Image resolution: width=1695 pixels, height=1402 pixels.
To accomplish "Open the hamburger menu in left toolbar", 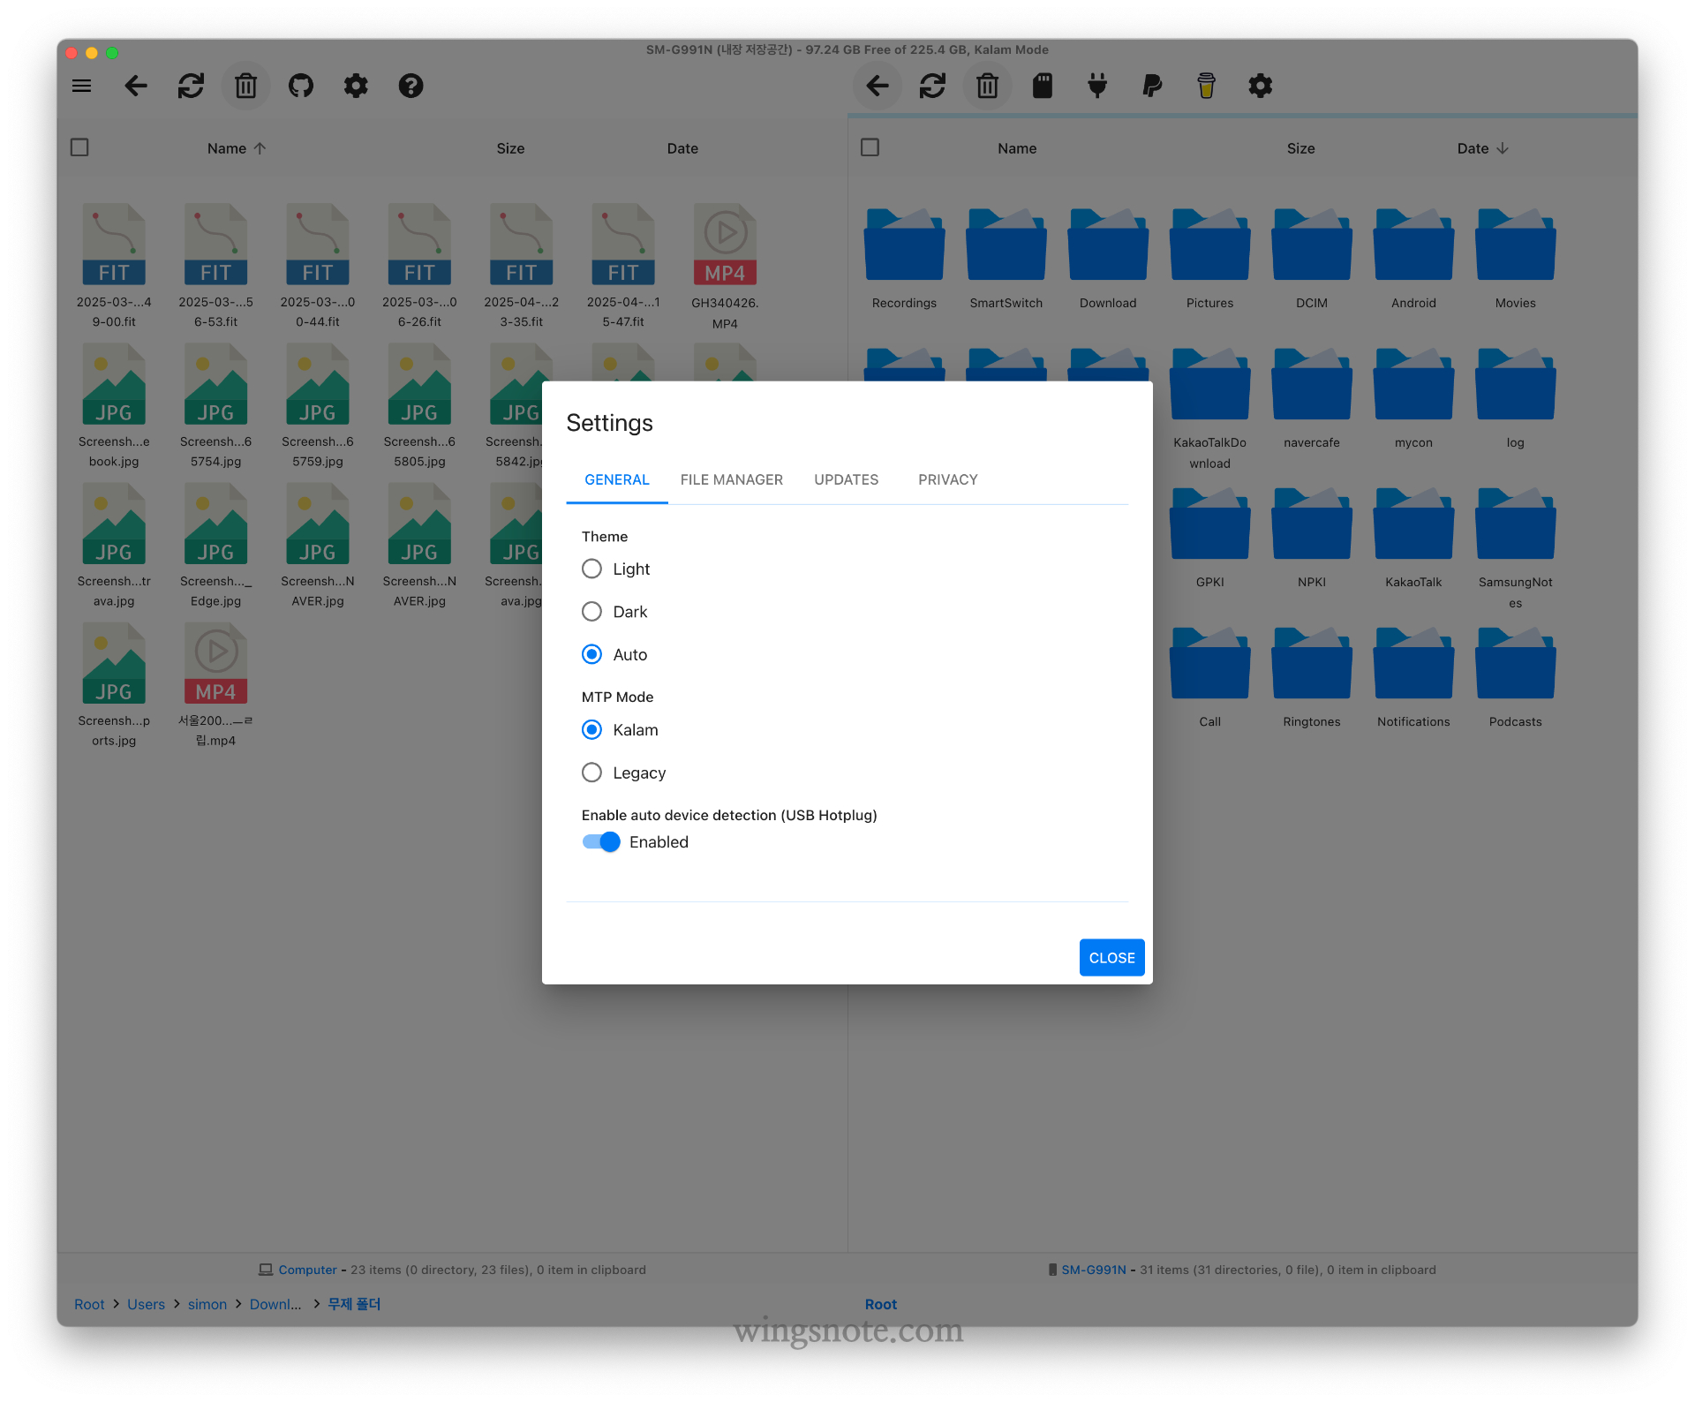I will 82,86.
